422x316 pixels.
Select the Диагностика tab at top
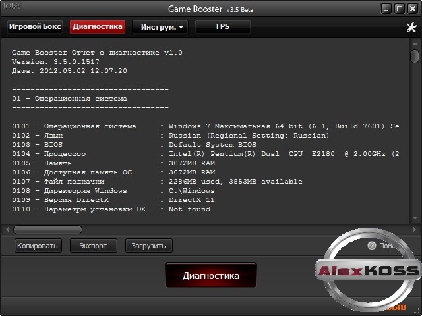point(98,27)
